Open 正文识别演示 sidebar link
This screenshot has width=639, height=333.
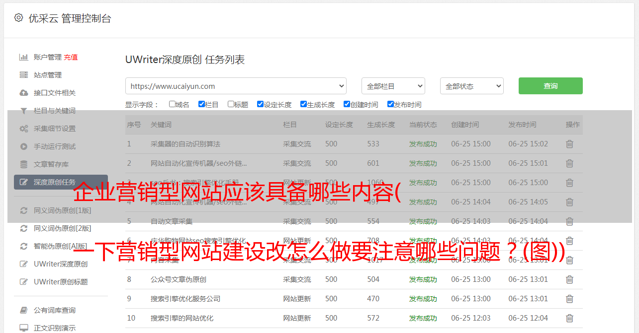55,328
